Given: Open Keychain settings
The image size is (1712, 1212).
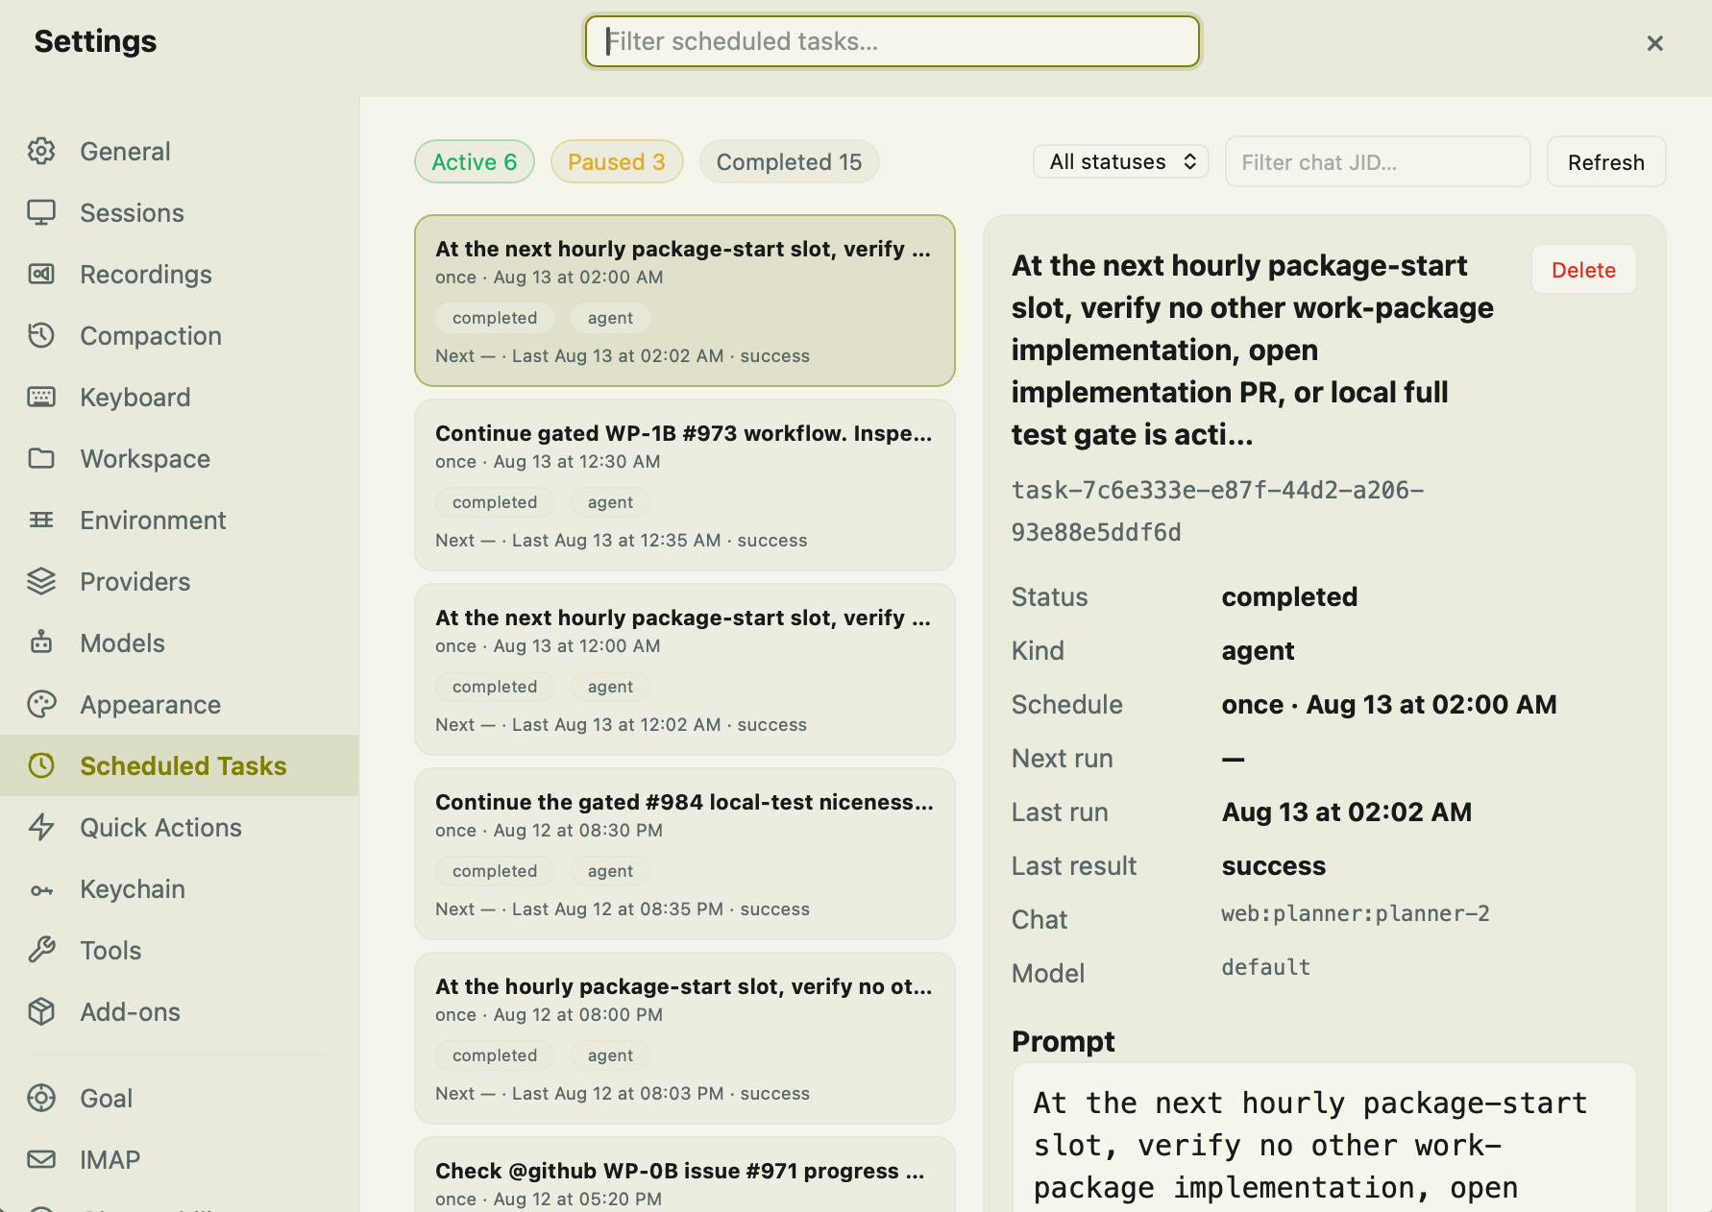Looking at the screenshot, I should tap(180, 888).
